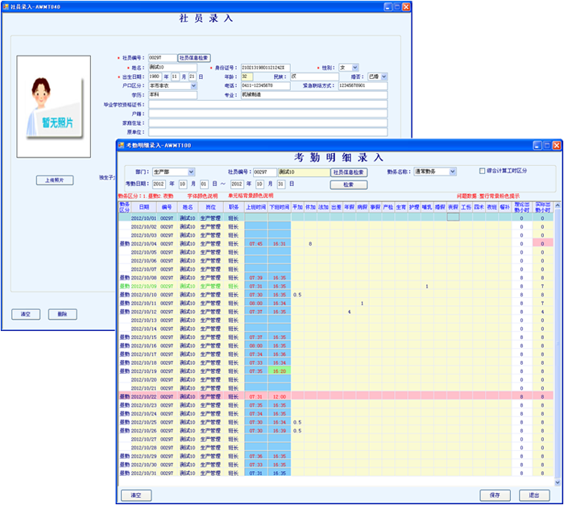Close the 社员录入 employee window

point(407,7)
